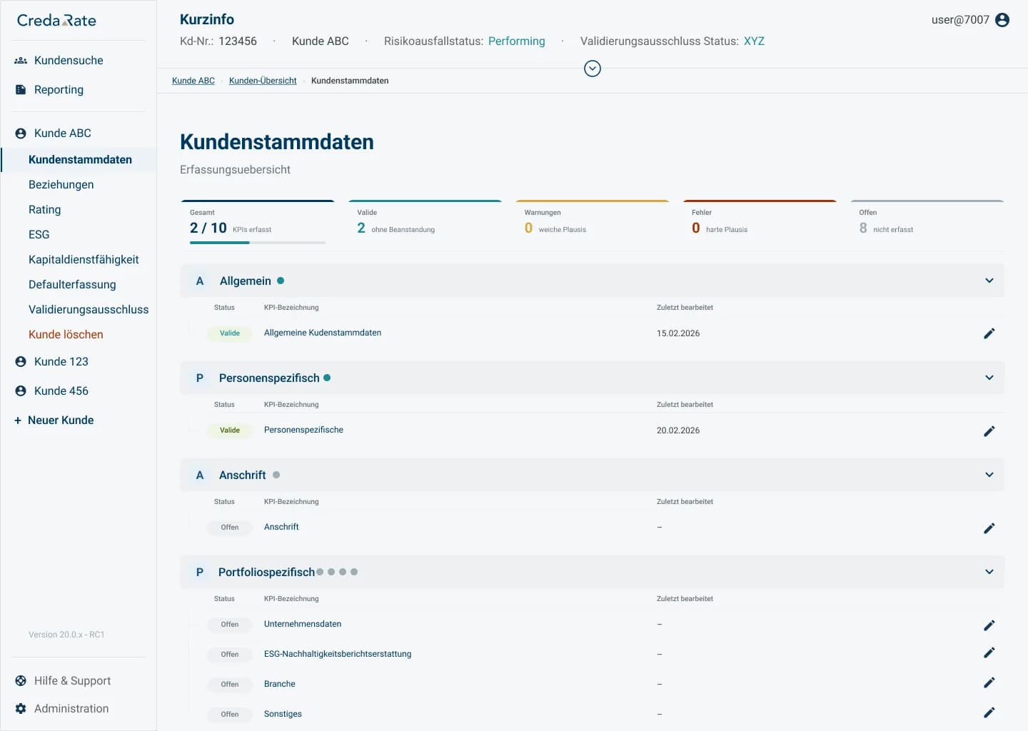Select Kundenstammdaten in the sidebar
Image resolution: width=1028 pixels, height=731 pixels.
(80, 160)
